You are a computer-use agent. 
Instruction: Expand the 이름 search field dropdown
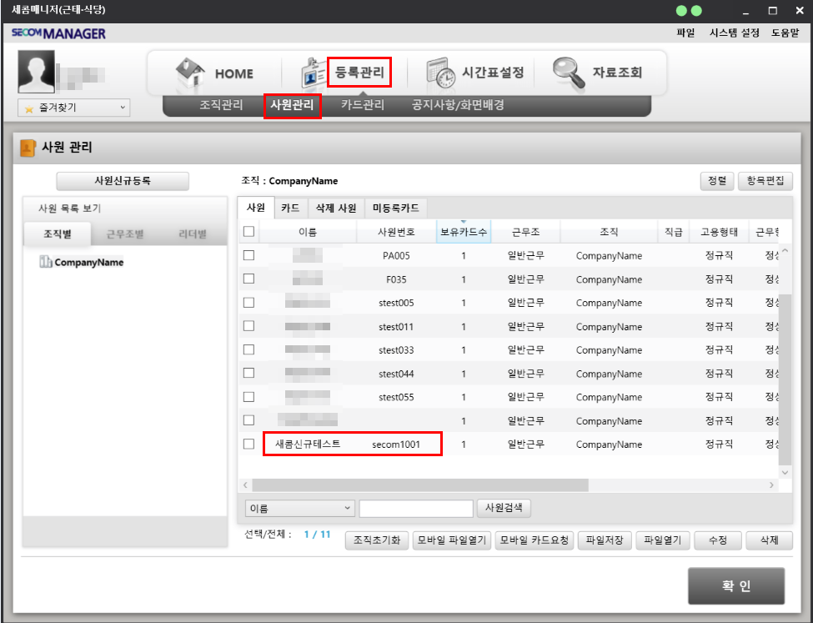(299, 508)
